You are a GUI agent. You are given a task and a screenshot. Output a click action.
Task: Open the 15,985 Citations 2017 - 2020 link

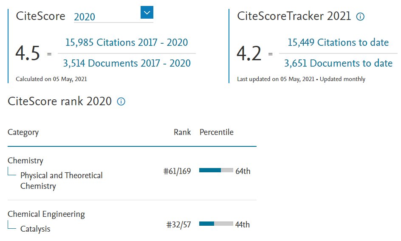[x=127, y=42]
